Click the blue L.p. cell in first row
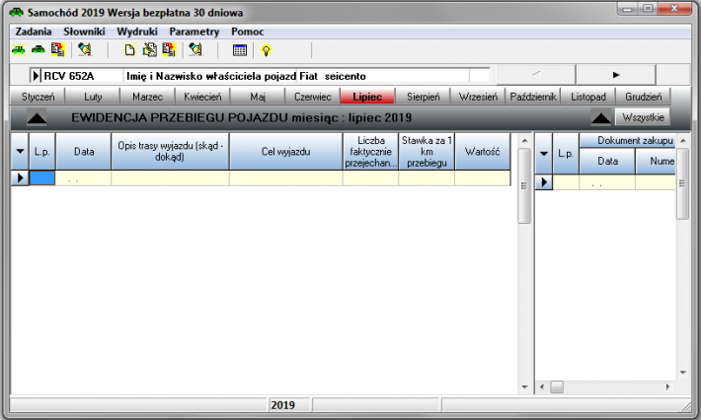 pos(42,177)
